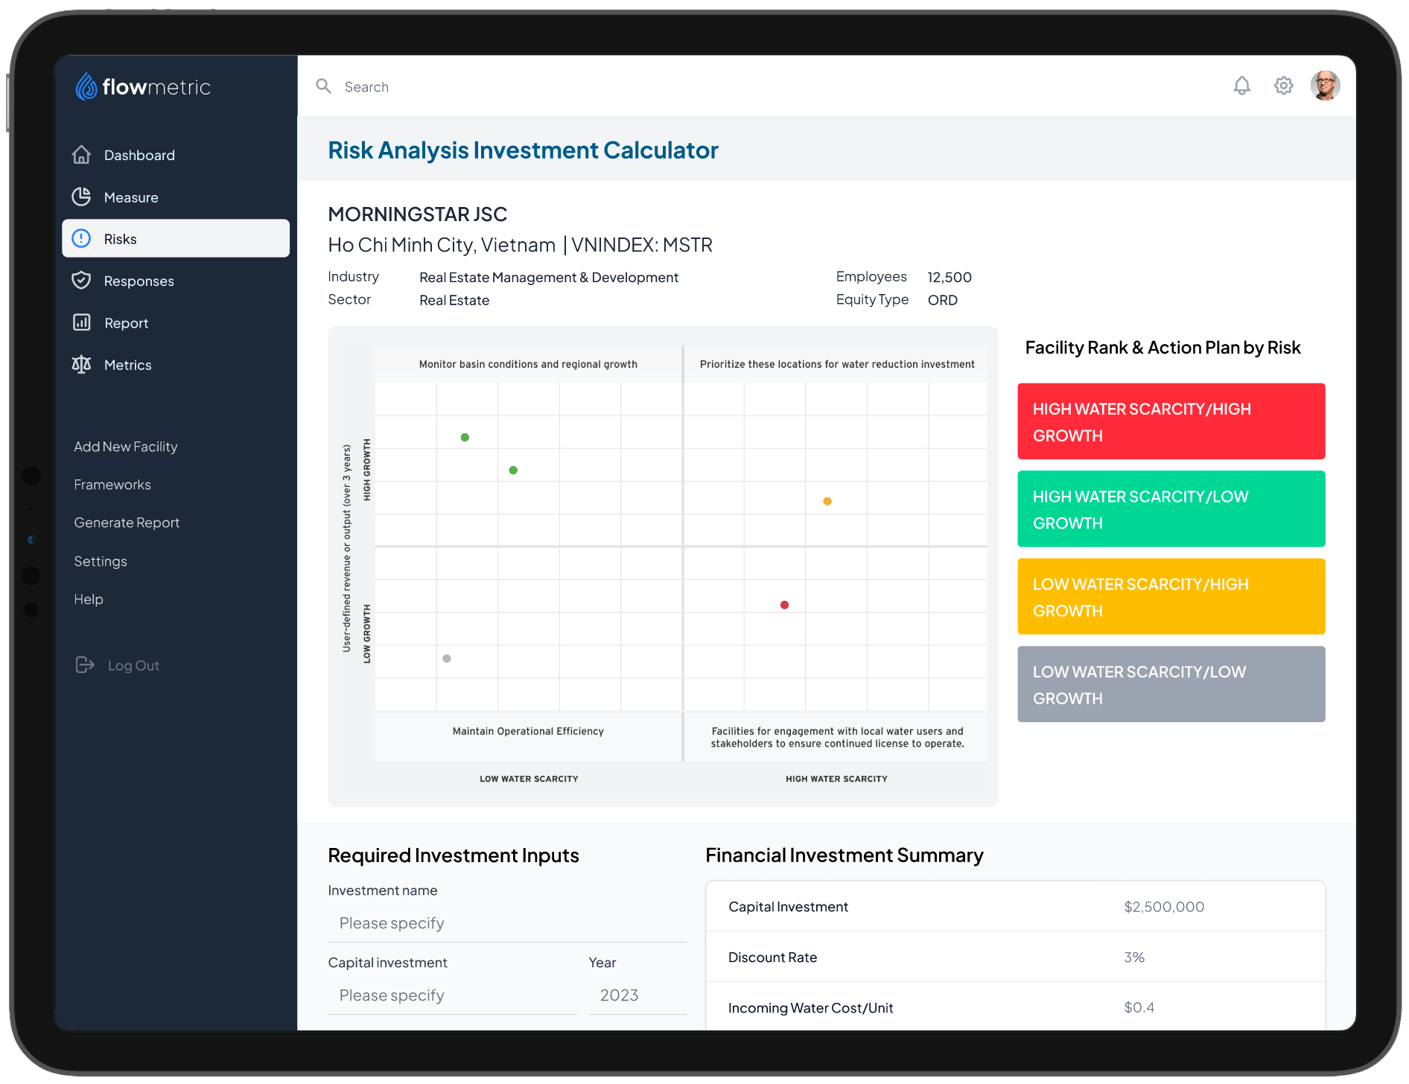Screen dimensions: 1409x1084
Task: Click Generate Report link
Action: [127, 523]
